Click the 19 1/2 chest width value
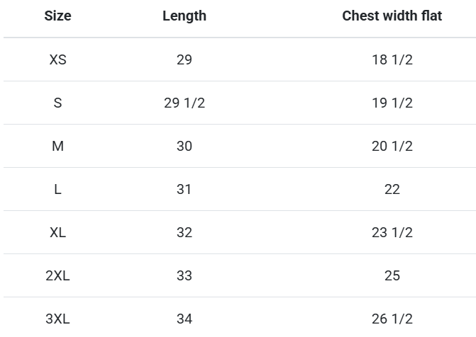This screenshot has height=337, width=476. (392, 103)
